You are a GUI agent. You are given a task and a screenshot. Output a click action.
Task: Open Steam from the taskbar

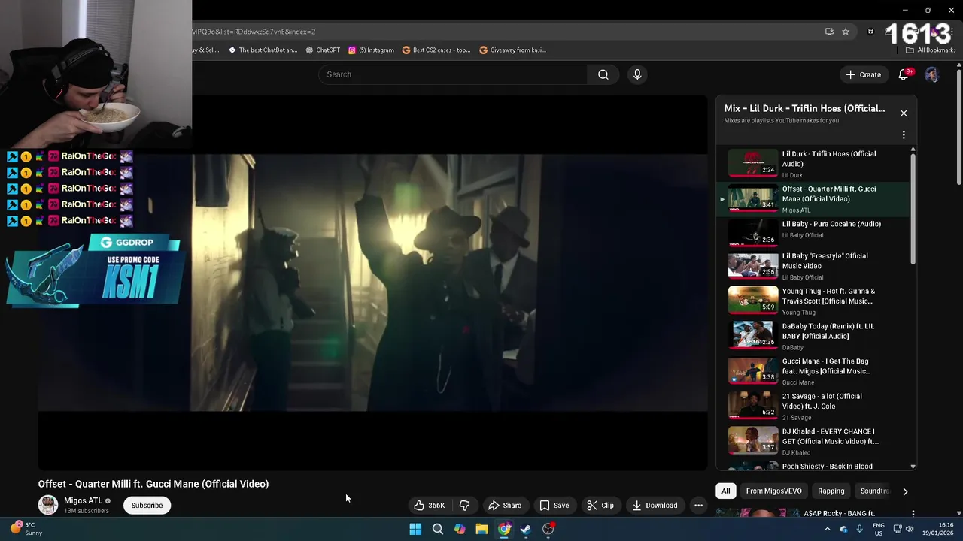click(526, 529)
